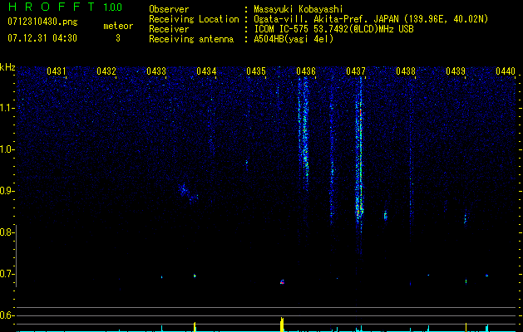Viewport: 523px width, 332px height.
Task: Click the 0434 time marker
Action: (x=206, y=71)
